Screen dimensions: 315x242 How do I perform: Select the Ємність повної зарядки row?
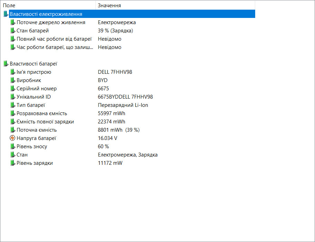(45, 122)
